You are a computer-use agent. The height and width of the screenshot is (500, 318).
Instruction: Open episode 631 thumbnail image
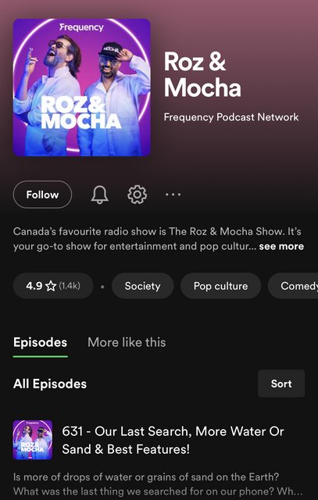[33, 440]
